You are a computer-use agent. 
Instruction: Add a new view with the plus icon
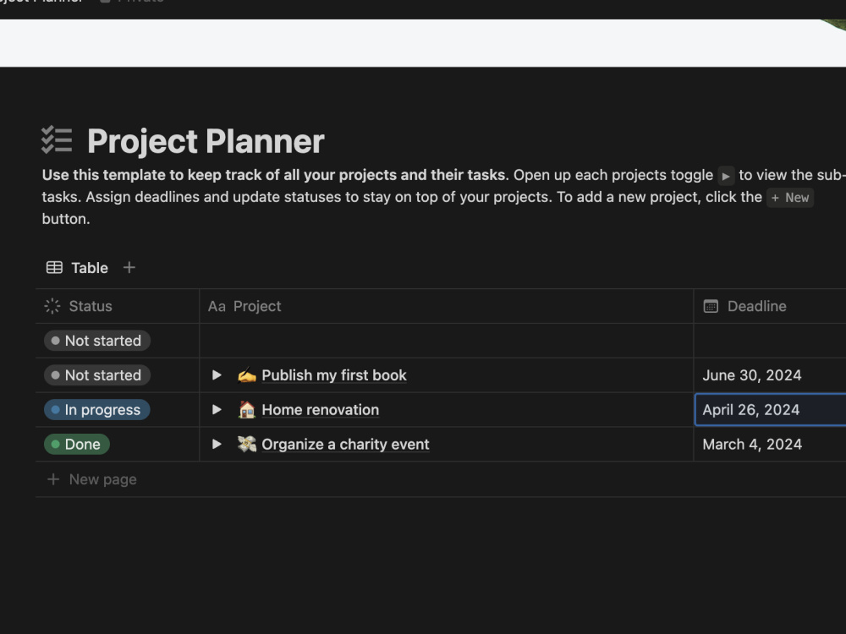(129, 267)
